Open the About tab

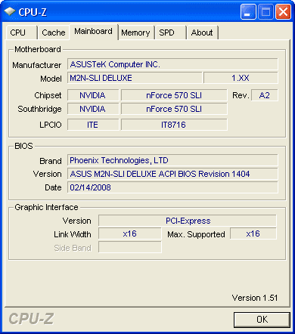(x=202, y=32)
